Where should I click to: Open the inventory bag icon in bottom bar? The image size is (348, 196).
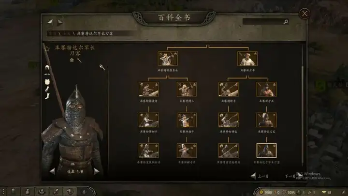28,191
